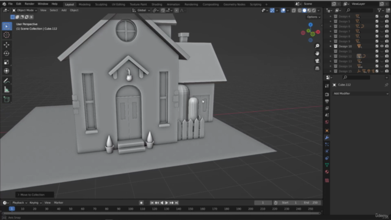Select the Cursor tool
The image size is (391, 220).
pyautogui.click(x=7, y=35)
